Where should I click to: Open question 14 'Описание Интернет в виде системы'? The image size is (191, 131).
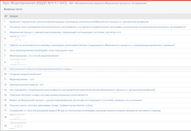click(49, 95)
